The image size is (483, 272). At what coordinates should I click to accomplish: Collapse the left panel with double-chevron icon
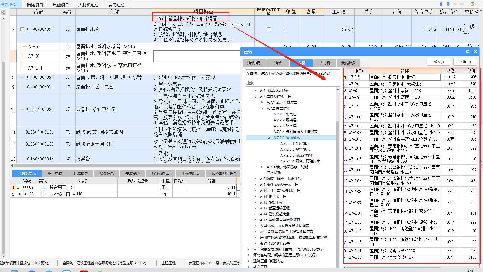click(x=4, y=12)
